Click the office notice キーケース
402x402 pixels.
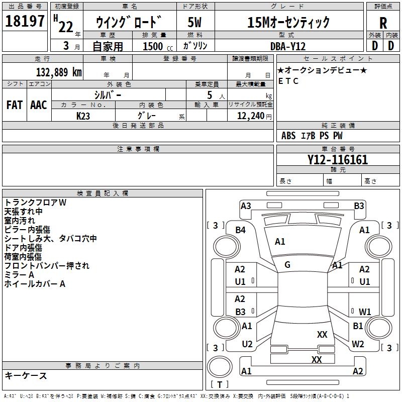point(26,375)
